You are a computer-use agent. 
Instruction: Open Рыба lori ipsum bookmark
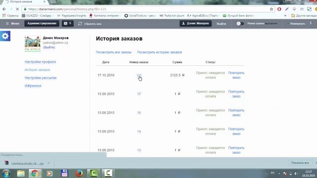pyautogui.click(x=172, y=15)
